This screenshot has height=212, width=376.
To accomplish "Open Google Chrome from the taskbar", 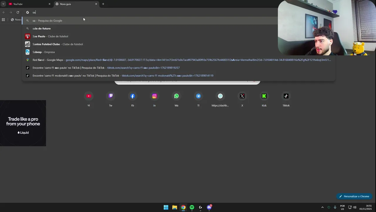I will tap(183, 207).
